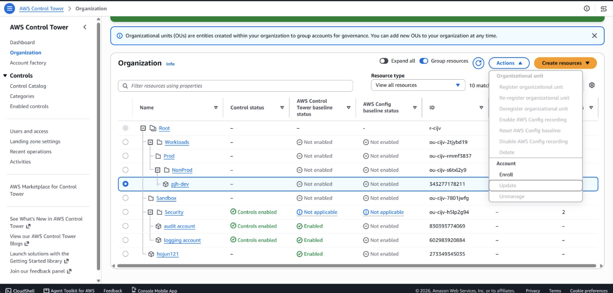Open Agent Toolkit for AWS in footer
The height and width of the screenshot is (293, 613).
click(x=69, y=290)
